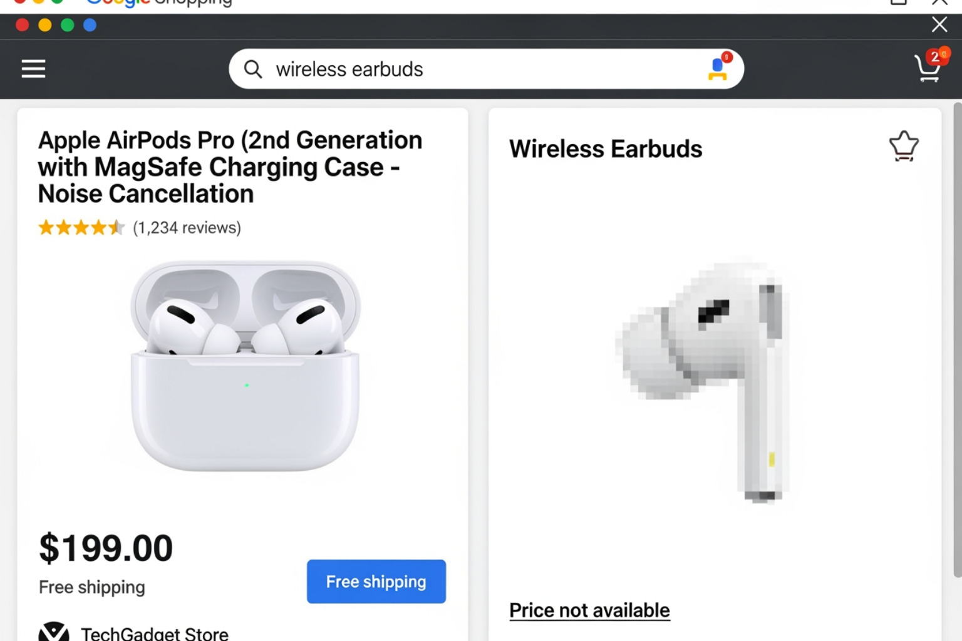The height and width of the screenshot is (641, 962).
Task: Click the badge on the search bar account icon
Action: 726,57
